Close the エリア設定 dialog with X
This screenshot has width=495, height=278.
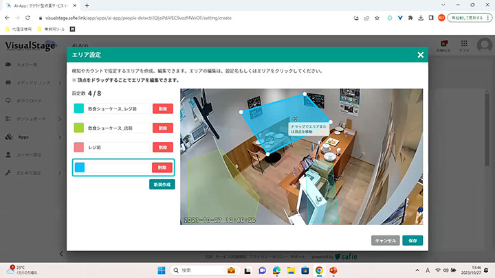420,55
